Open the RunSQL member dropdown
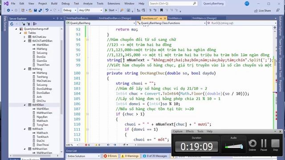 pyautogui.click(x=242, y=23)
